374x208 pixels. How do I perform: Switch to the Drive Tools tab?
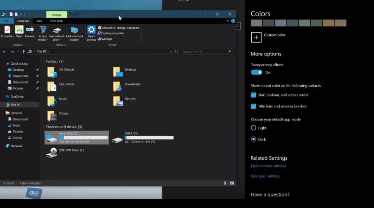pos(56,21)
